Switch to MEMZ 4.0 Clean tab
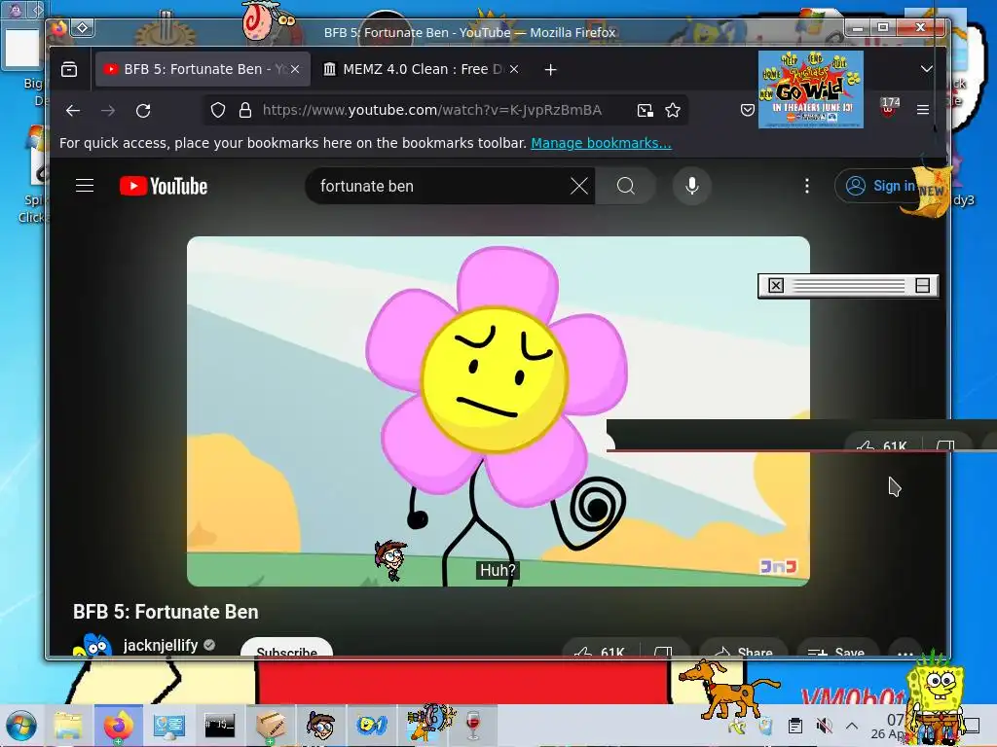This screenshot has height=747, width=997. coord(422,69)
